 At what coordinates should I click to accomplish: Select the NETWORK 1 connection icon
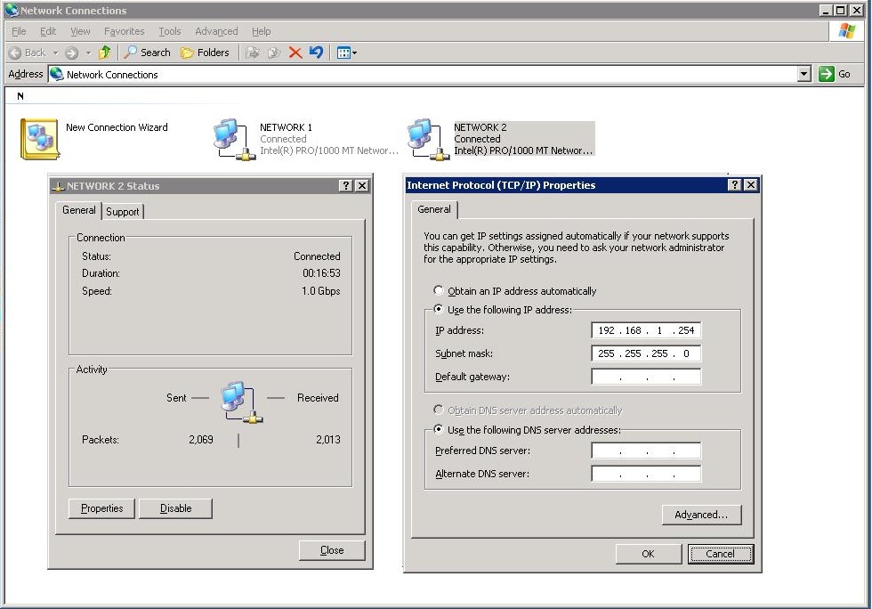(234, 139)
